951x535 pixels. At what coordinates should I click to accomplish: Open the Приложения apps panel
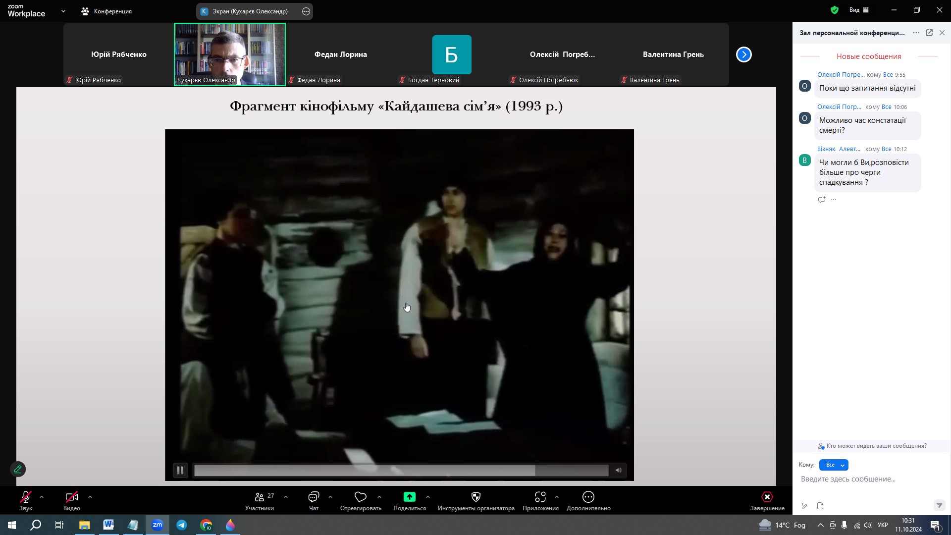540,500
